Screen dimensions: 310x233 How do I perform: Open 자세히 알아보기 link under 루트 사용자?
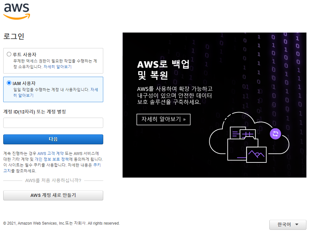pos(57,67)
